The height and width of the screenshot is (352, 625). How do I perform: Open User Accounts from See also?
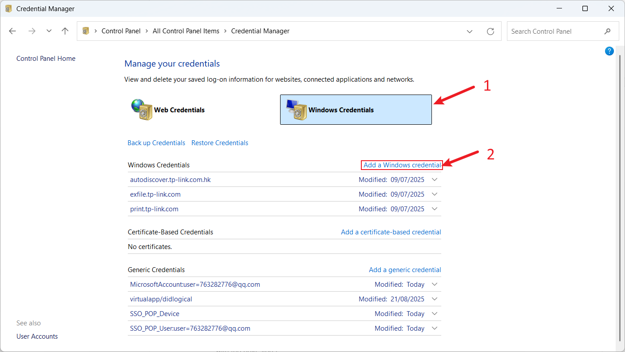point(37,336)
